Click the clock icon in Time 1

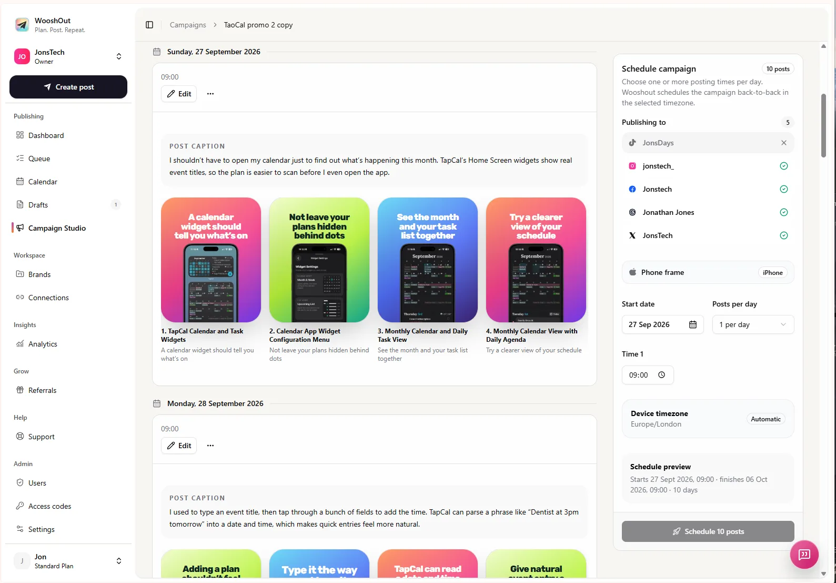click(x=662, y=375)
